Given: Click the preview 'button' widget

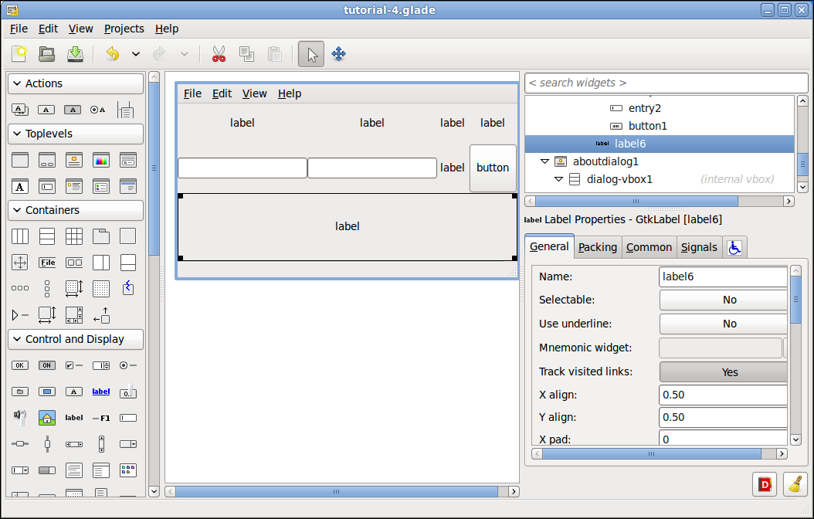Looking at the screenshot, I should pyautogui.click(x=493, y=168).
